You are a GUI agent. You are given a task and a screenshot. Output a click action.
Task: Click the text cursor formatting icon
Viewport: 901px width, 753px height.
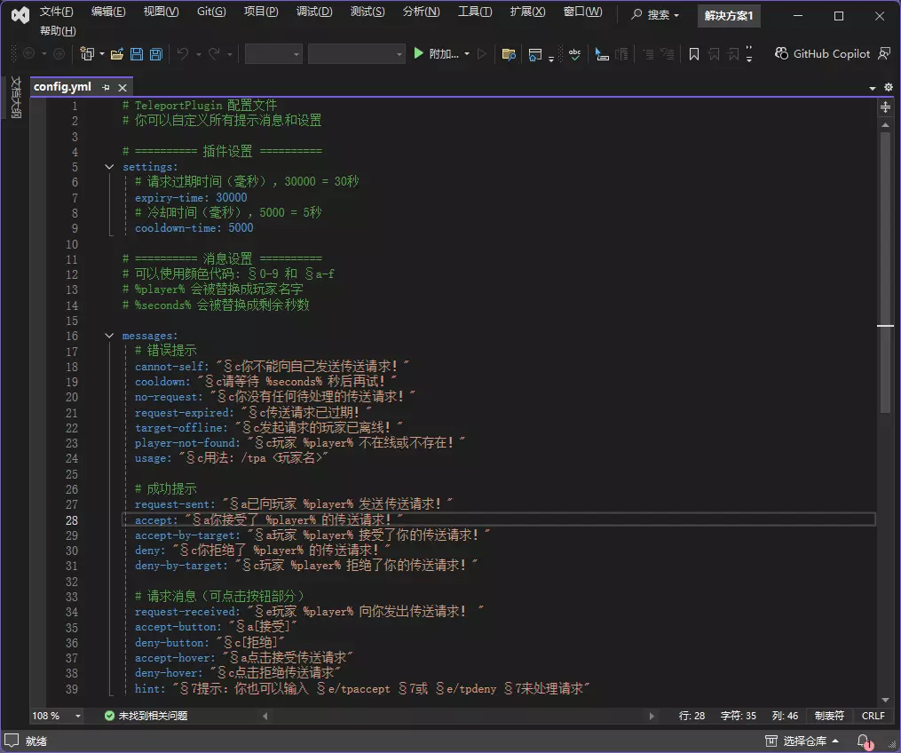pyautogui.click(x=602, y=54)
